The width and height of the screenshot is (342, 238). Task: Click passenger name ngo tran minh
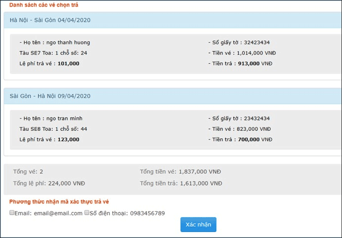tap(64, 119)
